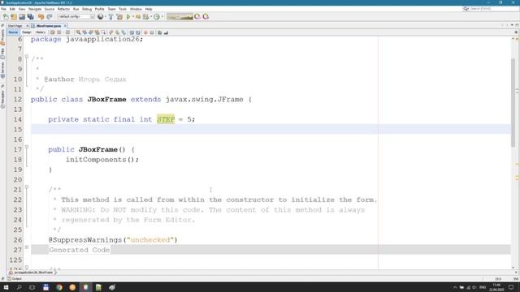
Task: Click the ENG language indicator in tray
Action: [x=483, y=287]
